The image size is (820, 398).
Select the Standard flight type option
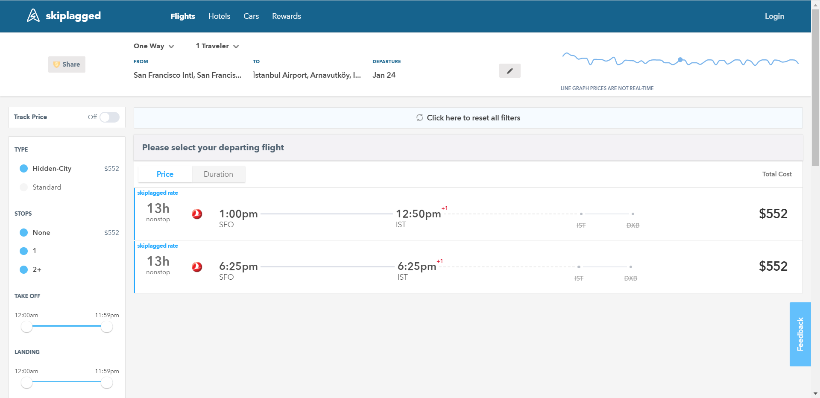click(24, 187)
